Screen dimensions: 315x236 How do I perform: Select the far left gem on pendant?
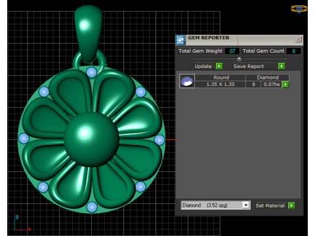tap(24, 139)
